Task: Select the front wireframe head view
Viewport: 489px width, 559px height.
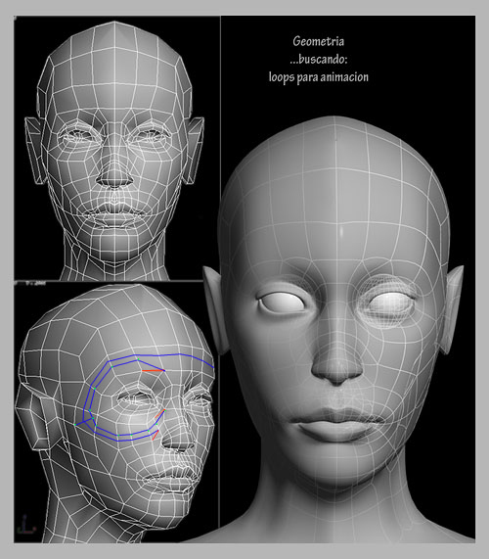Action: [x=114, y=151]
